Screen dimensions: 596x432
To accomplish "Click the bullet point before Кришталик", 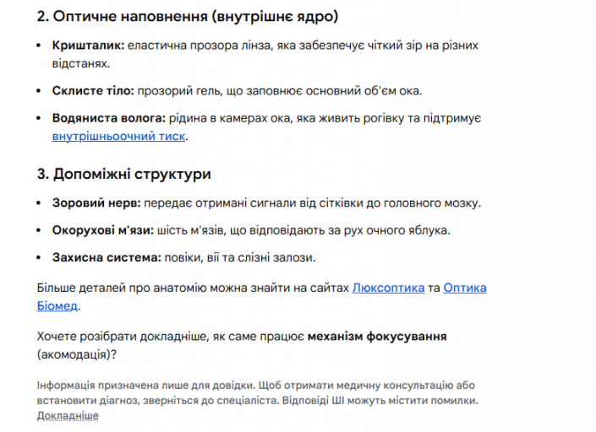I will tap(41, 46).
